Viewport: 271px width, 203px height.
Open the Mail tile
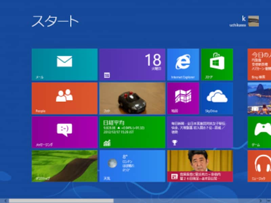coord(65,65)
